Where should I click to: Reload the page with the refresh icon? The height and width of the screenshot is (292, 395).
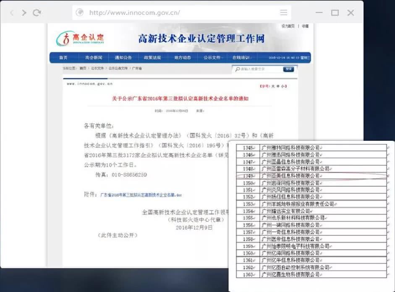click(37, 13)
